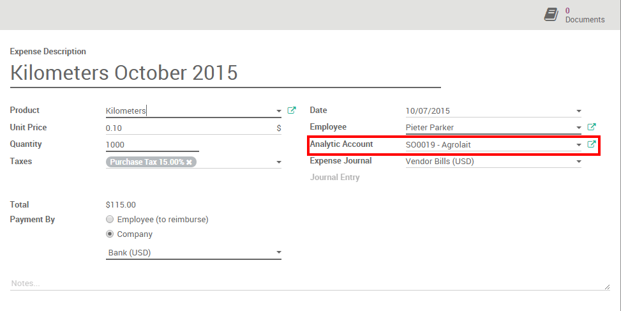Open external link for Kilometers product
621x311 pixels.
[292, 110]
